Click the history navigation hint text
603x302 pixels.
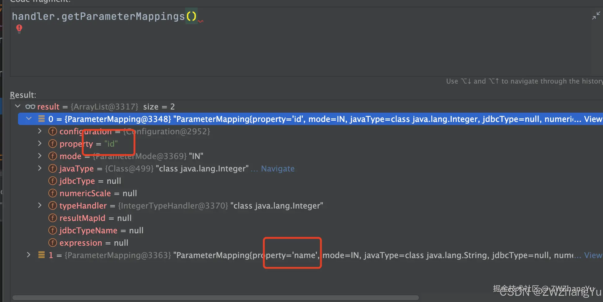(524, 81)
